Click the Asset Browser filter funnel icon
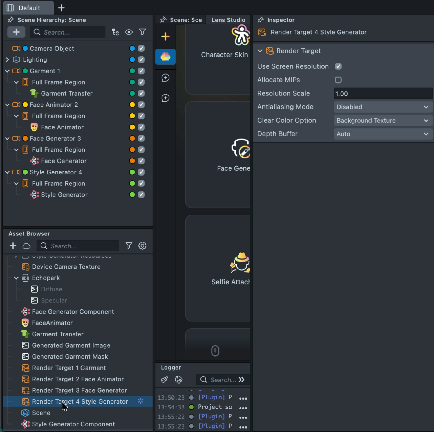The image size is (434, 432). [x=129, y=246]
